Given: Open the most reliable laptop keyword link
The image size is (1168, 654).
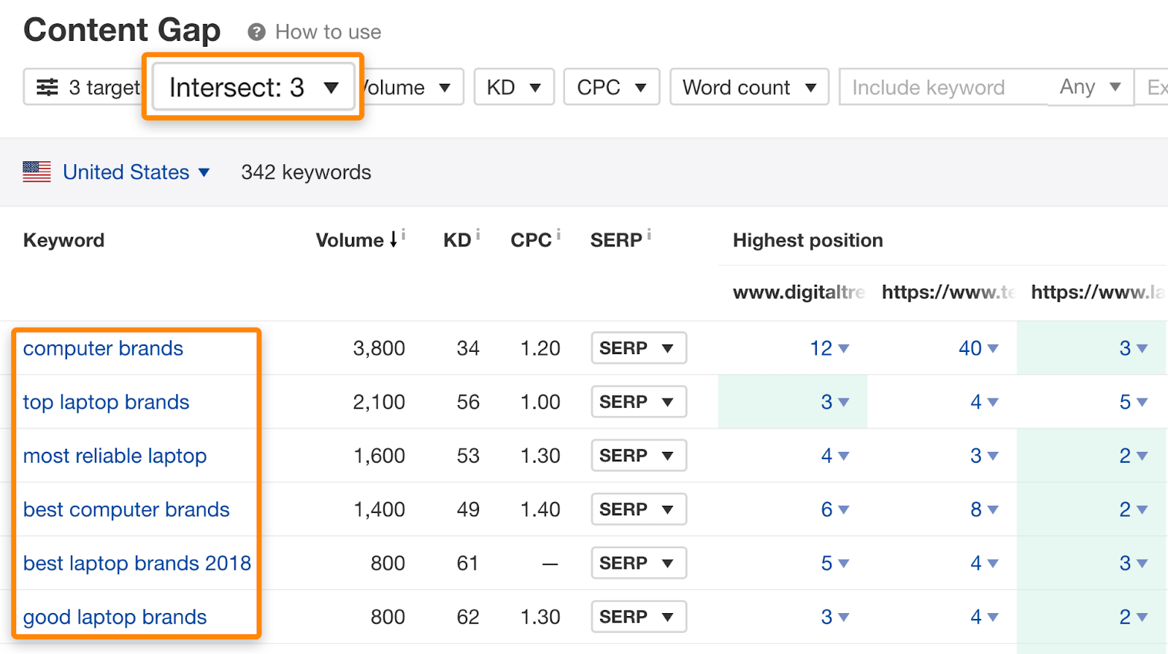Looking at the screenshot, I should [x=115, y=456].
